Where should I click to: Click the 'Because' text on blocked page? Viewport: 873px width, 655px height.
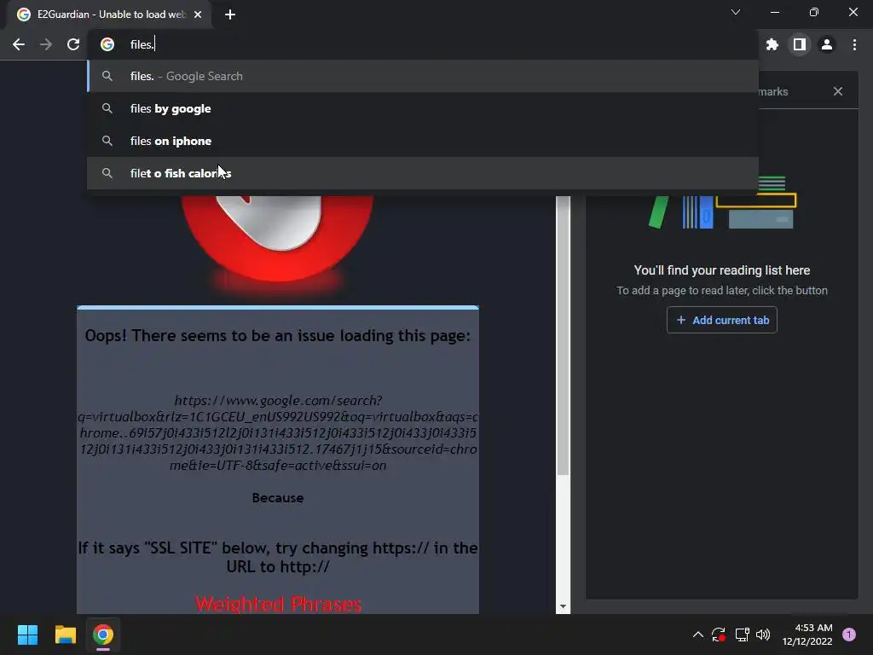coord(278,498)
